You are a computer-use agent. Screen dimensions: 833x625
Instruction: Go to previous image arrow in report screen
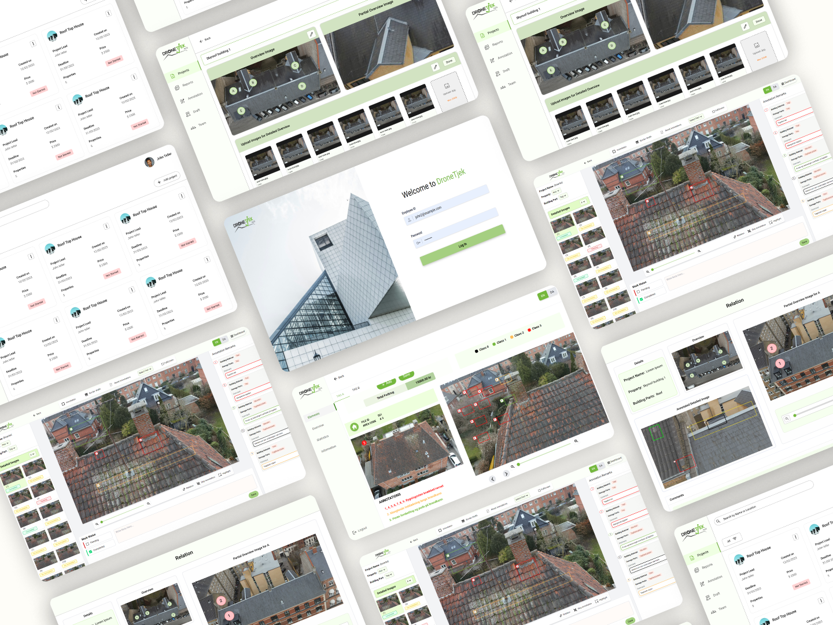pos(493,479)
